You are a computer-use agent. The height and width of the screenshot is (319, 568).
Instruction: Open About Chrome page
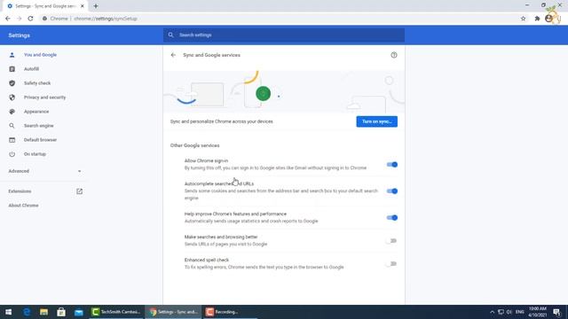(24, 206)
